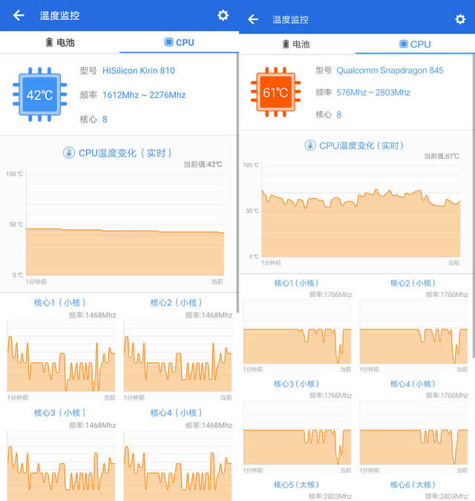Tap 核心5 (大核) heading in right screen

tap(296, 485)
